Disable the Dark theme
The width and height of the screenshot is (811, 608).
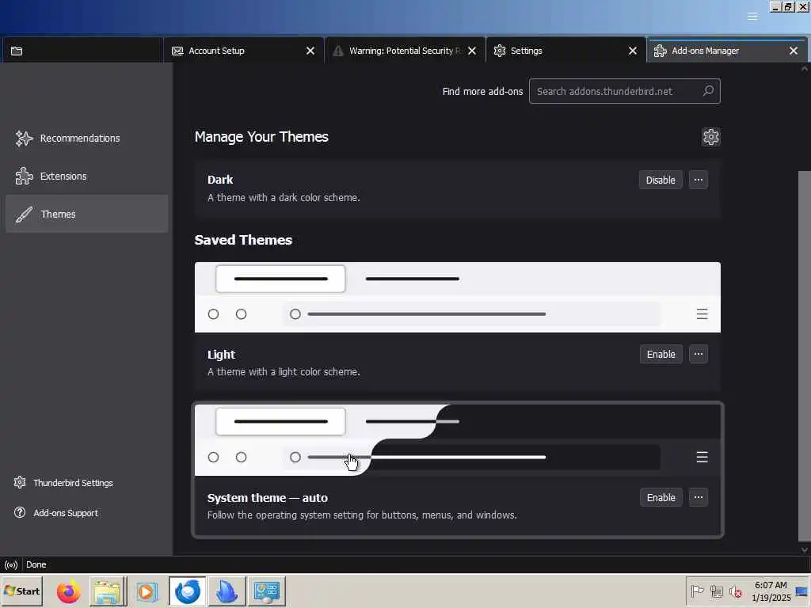click(x=661, y=180)
